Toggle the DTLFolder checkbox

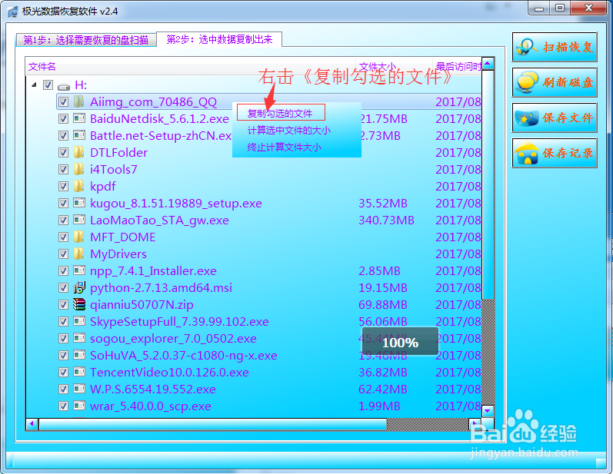(x=63, y=153)
